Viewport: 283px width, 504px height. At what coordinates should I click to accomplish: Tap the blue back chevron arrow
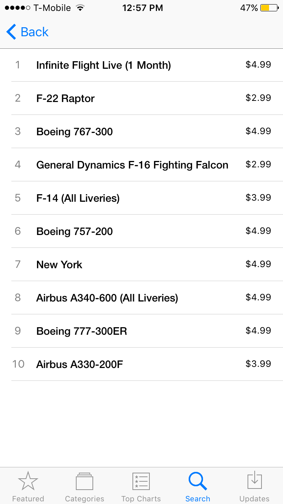pyautogui.click(x=11, y=32)
